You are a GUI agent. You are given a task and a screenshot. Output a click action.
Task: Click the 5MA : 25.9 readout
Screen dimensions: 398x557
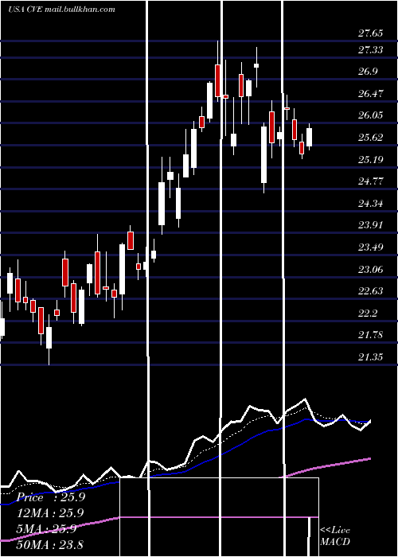46,529
